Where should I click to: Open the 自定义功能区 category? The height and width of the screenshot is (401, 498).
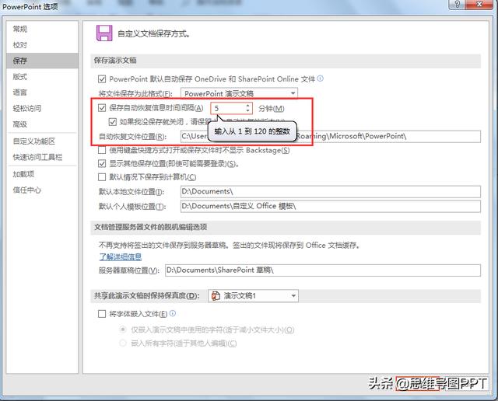34,141
